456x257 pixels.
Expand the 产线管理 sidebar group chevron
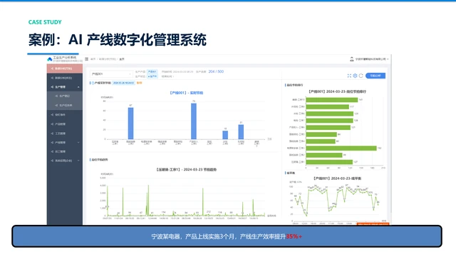pos(78,143)
